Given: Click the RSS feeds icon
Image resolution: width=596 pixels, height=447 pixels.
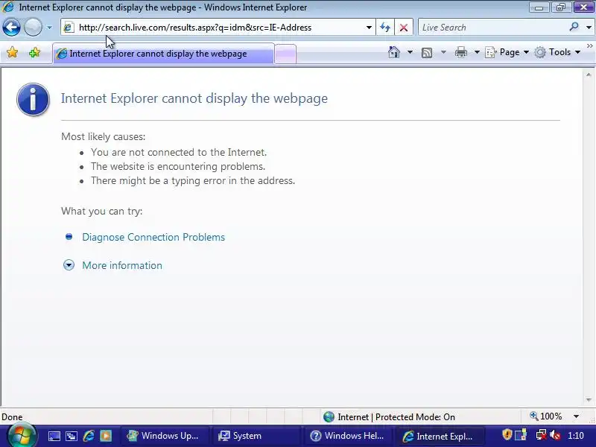Looking at the screenshot, I should [x=427, y=52].
